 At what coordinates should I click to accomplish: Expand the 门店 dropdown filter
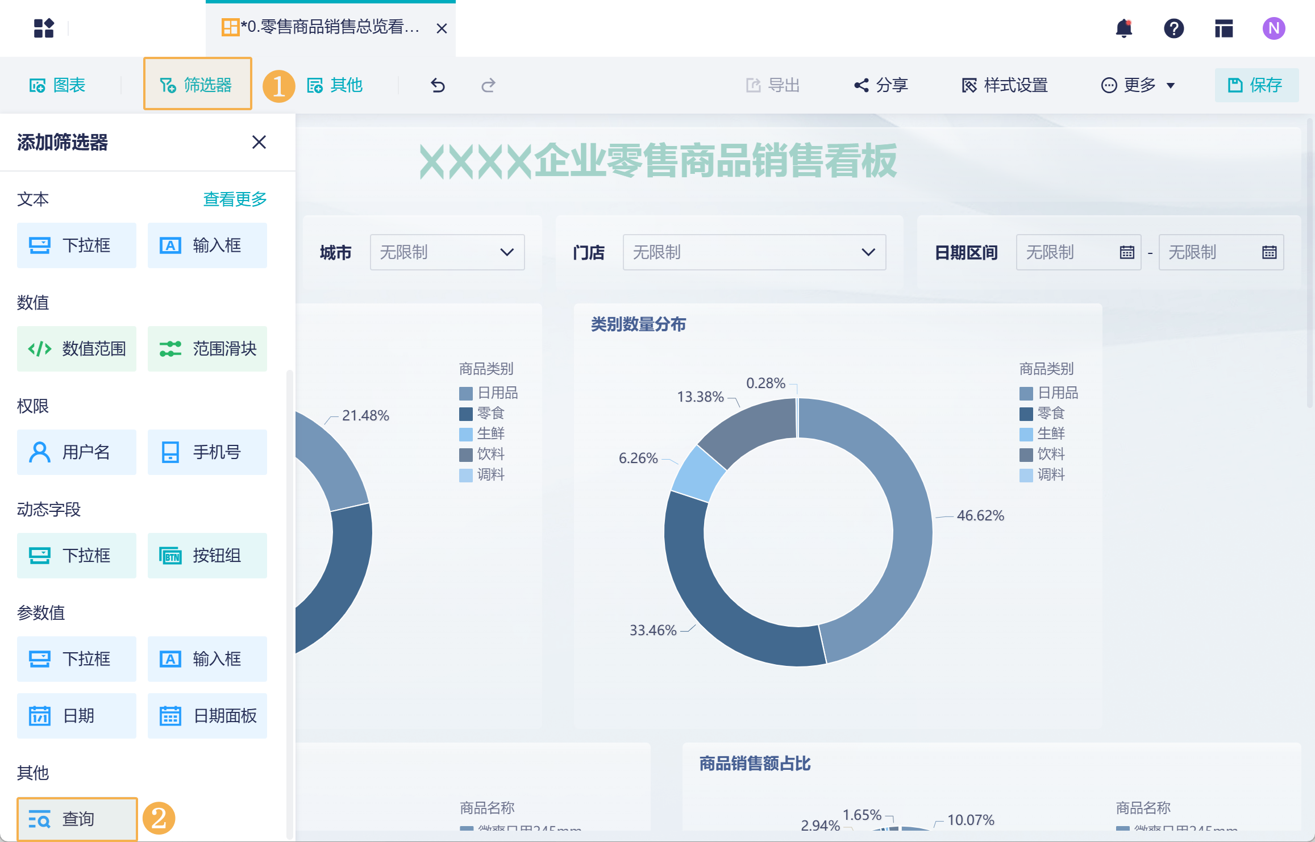[754, 252]
